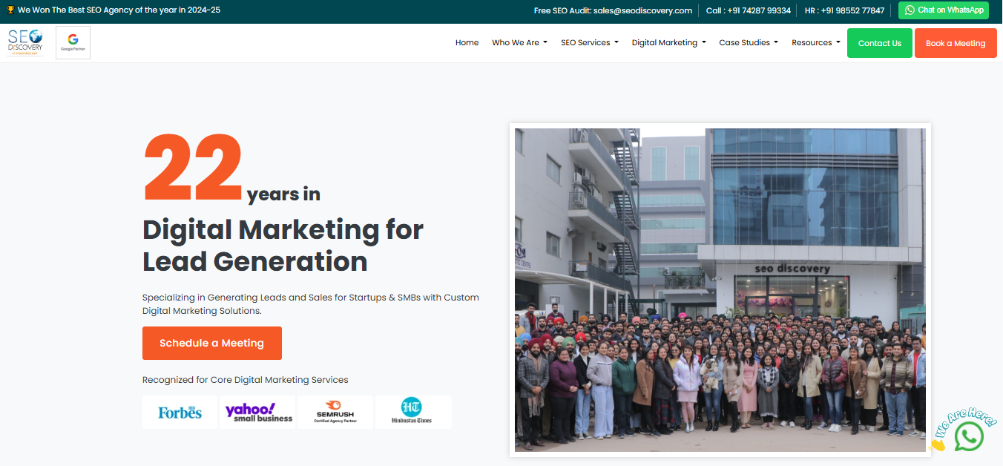The height and width of the screenshot is (466, 1003).
Task: Expand the Resources dropdown
Action: (816, 43)
